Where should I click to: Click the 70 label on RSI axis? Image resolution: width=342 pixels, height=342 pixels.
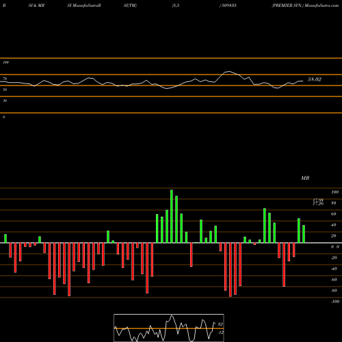(5, 79)
